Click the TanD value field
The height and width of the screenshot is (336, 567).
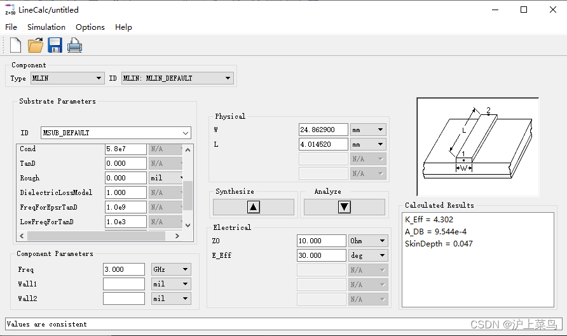click(x=126, y=163)
